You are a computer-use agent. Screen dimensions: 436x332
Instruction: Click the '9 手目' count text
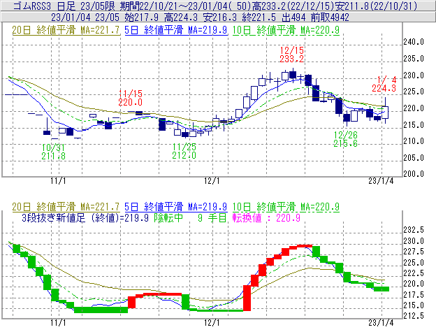click(x=212, y=217)
